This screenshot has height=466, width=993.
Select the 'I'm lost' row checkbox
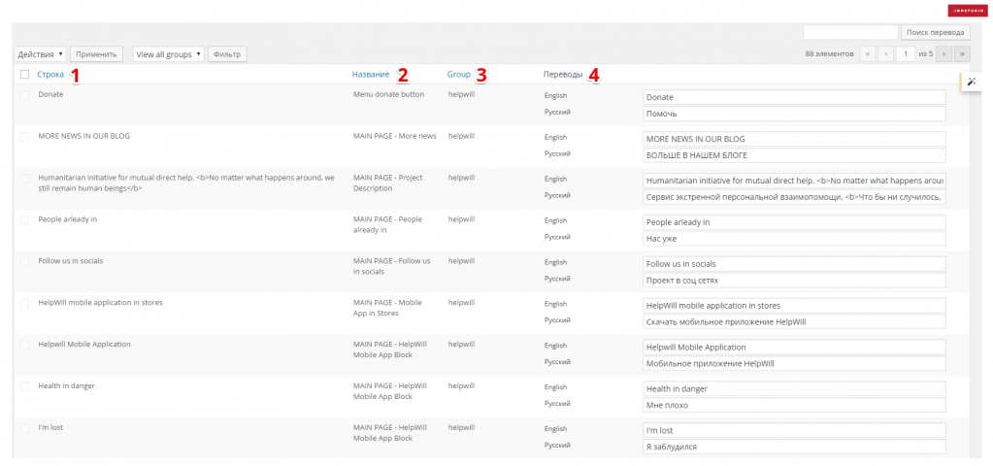click(x=24, y=428)
